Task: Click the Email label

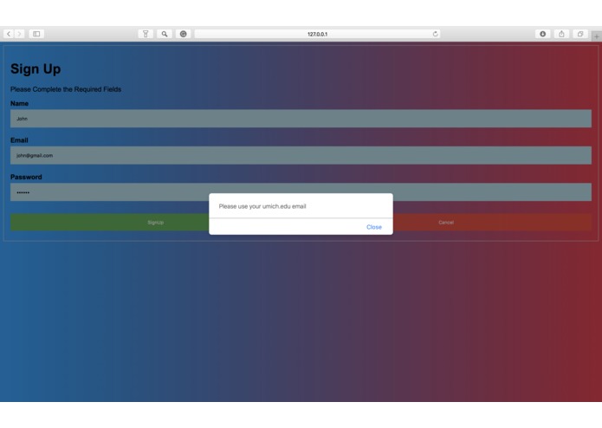Action: (x=19, y=140)
